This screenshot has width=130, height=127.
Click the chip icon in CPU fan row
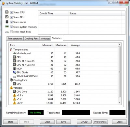(14, 84)
